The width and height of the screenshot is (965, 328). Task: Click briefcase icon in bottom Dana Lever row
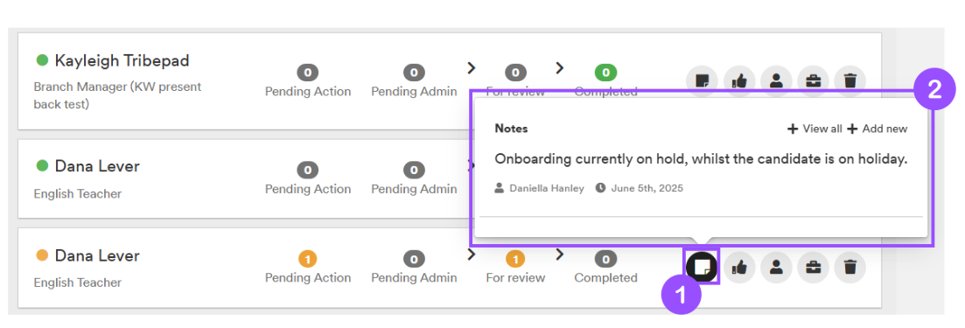pos(813,267)
